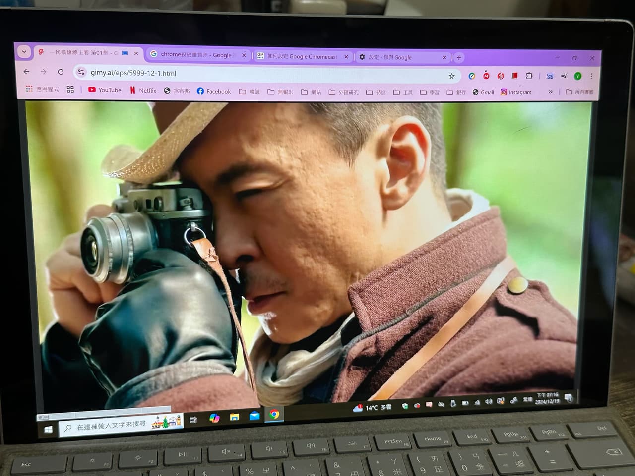Open Wi-Fi network settings tray icon

point(477,402)
